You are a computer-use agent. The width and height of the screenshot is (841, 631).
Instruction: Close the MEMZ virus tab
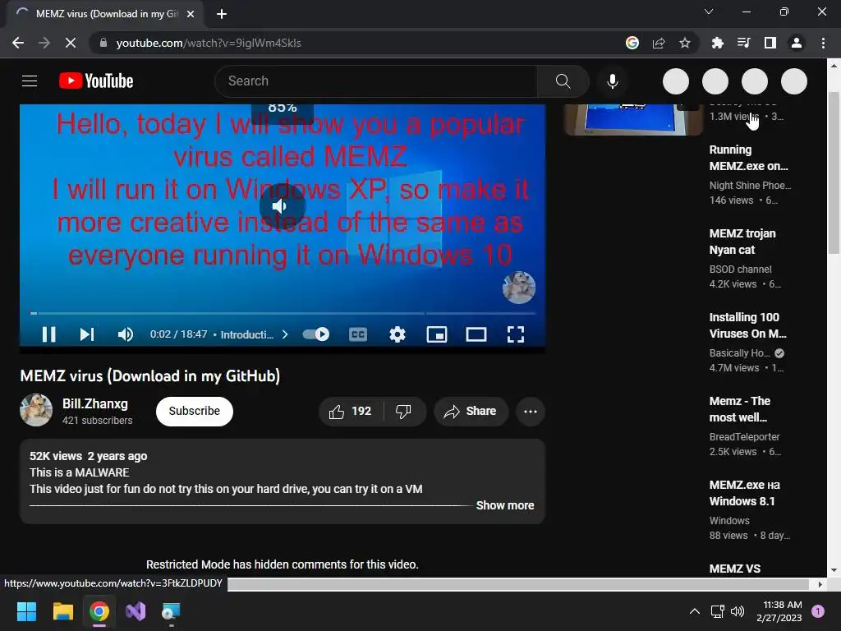coord(190,14)
